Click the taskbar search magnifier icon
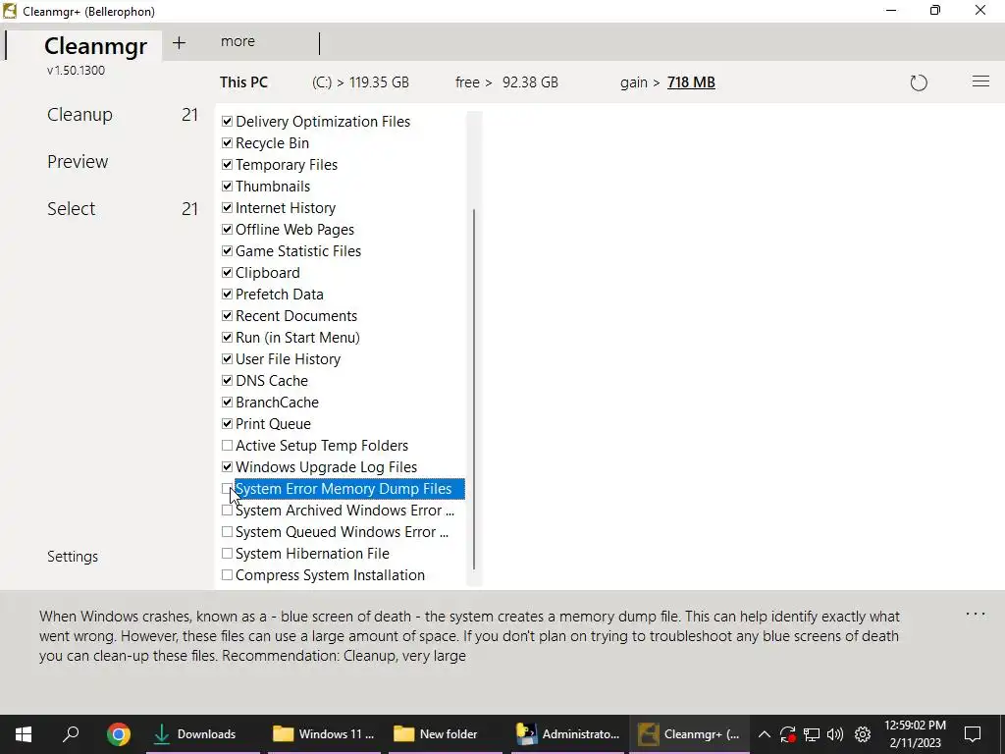The width and height of the screenshot is (1005, 754). (x=71, y=733)
